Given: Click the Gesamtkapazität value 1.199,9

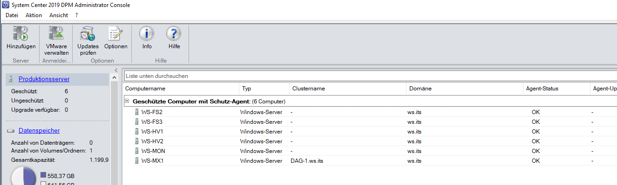Looking at the screenshot, I should coord(99,160).
